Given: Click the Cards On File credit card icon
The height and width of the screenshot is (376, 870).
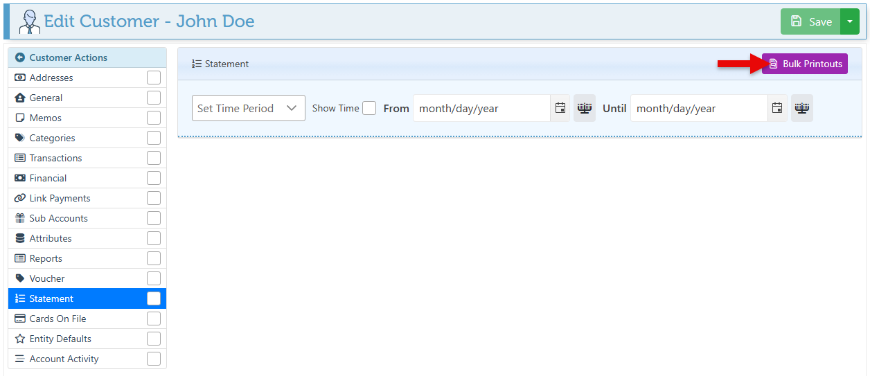Looking at the screenshot, I should click(x=20, y=319).
